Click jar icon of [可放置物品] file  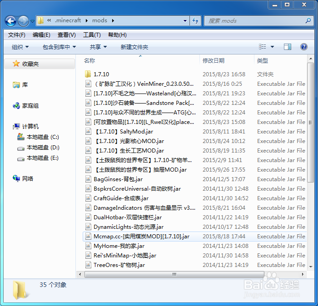coord(88,122)
